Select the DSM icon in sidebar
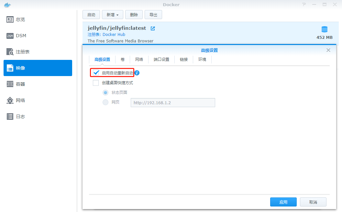Screen dimensions: 342x212 click(x=10, y=36)
